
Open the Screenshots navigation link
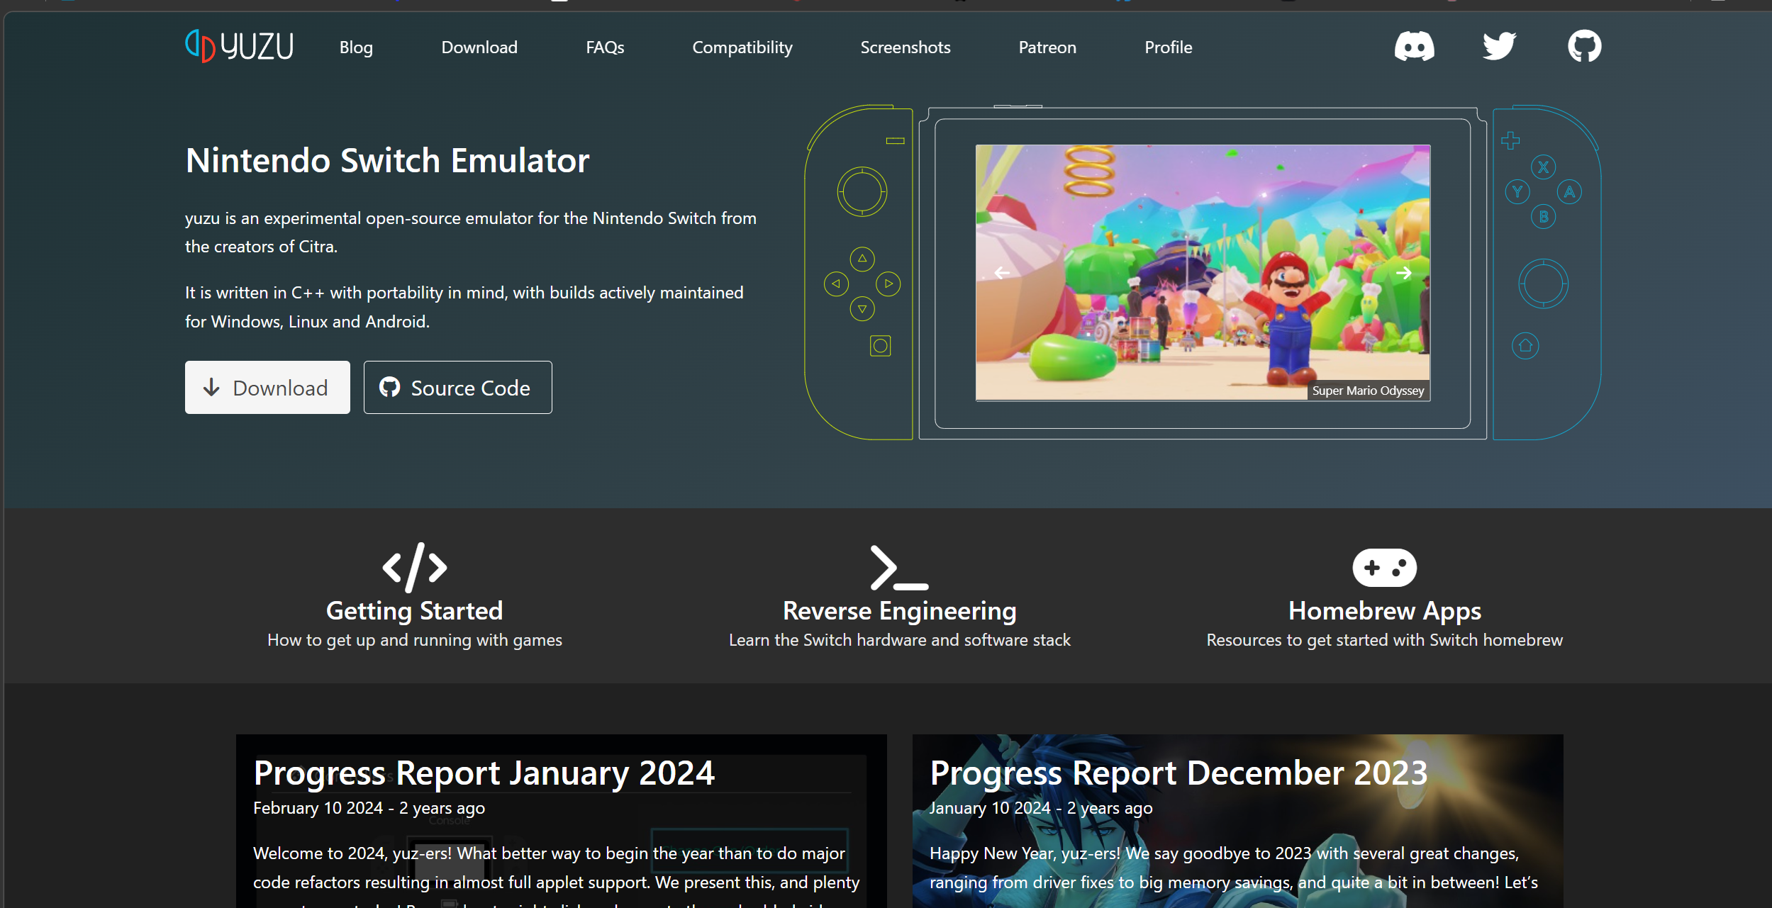tap(905, 47)
